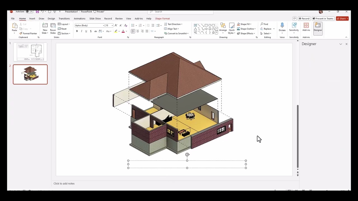Screen dimensions: 358x201
Task: Toggle text Shadow
Action: [91, 31]
